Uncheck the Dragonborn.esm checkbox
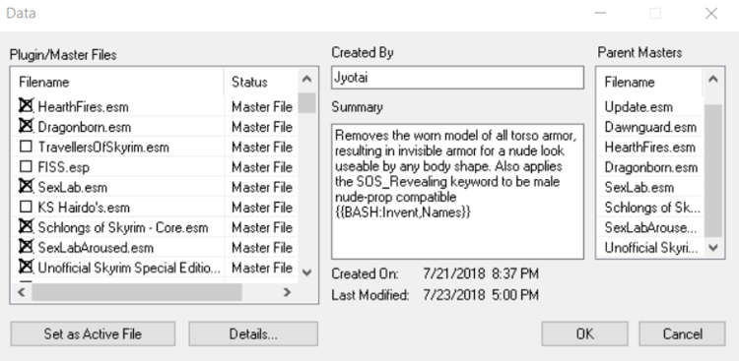This screenshot has height=361, width=739. tap(27, 126)
